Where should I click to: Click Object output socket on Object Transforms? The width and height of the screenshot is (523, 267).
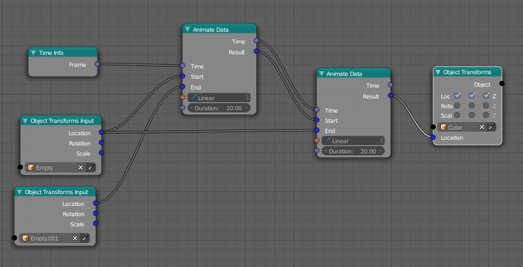502,84
